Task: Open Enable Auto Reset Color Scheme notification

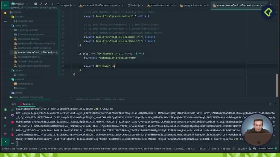Action: point(98,149)
